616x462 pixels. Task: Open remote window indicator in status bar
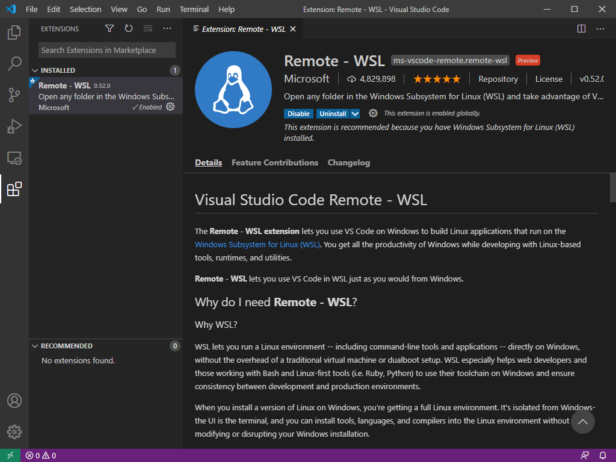point(10,455)
